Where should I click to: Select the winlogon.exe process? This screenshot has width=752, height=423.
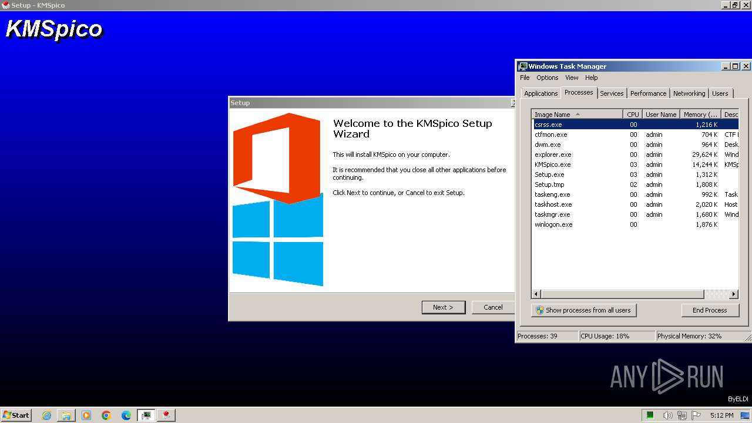(635, 224)
